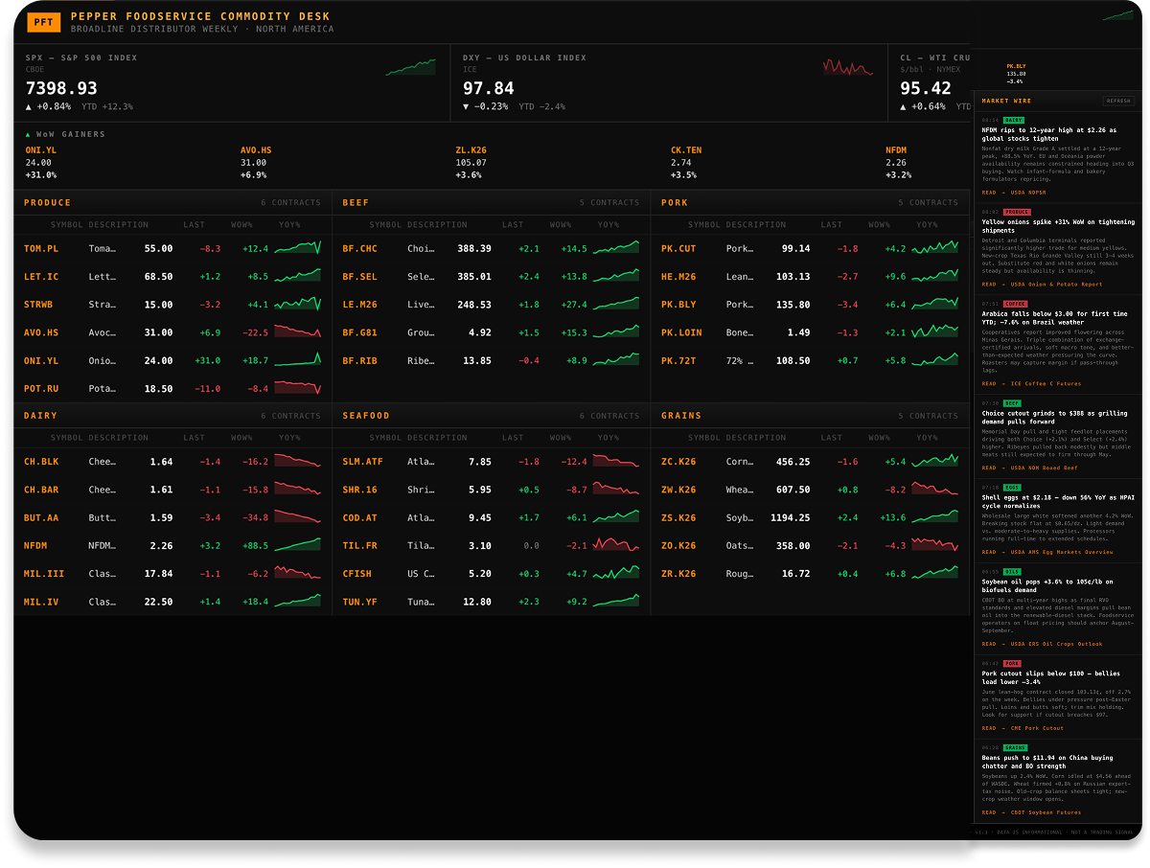
Task: Select STRWB symbol in Produce
Action: (38, 305)
